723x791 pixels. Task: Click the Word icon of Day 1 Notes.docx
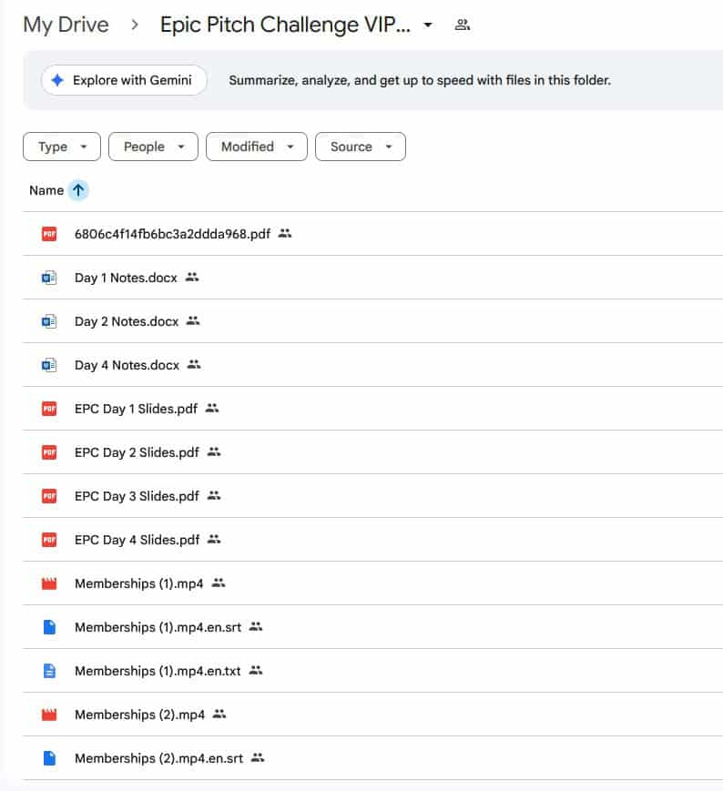click(49, 278)
